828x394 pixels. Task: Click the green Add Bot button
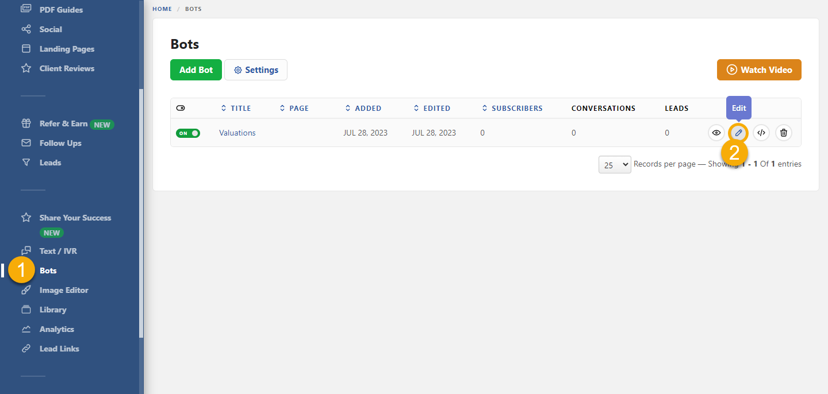pos(196,70)
